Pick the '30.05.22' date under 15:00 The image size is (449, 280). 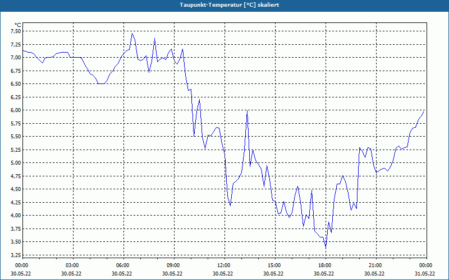273,273
